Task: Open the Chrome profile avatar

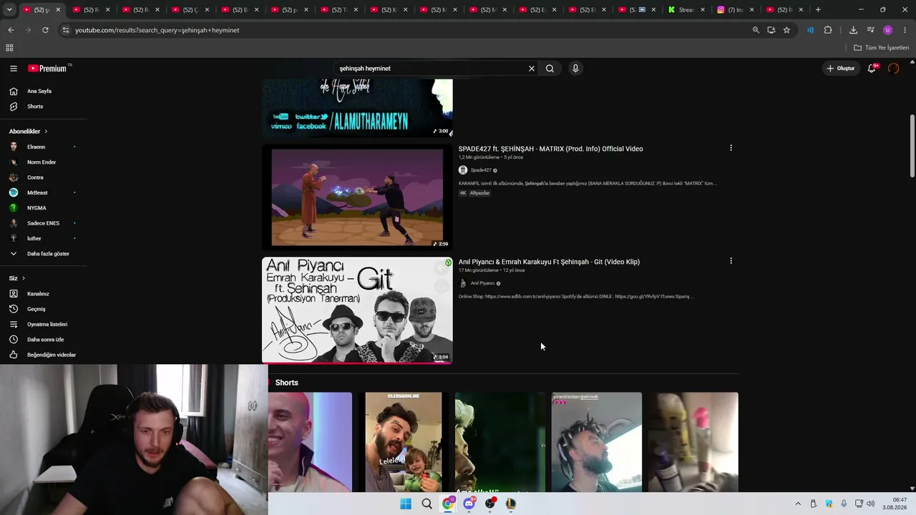Action: [888, 30]
